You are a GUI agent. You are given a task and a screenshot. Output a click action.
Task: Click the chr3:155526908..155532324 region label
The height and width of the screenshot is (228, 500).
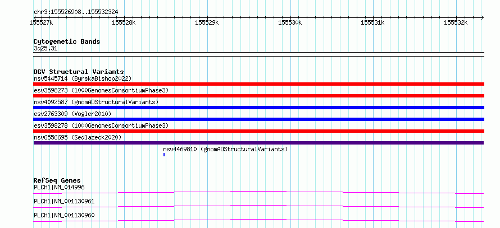pyautogui.click(x=76, y=12)
